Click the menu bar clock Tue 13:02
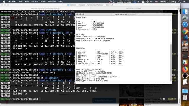Viewport: 189px width, 106px height. [x=164, y=1]
